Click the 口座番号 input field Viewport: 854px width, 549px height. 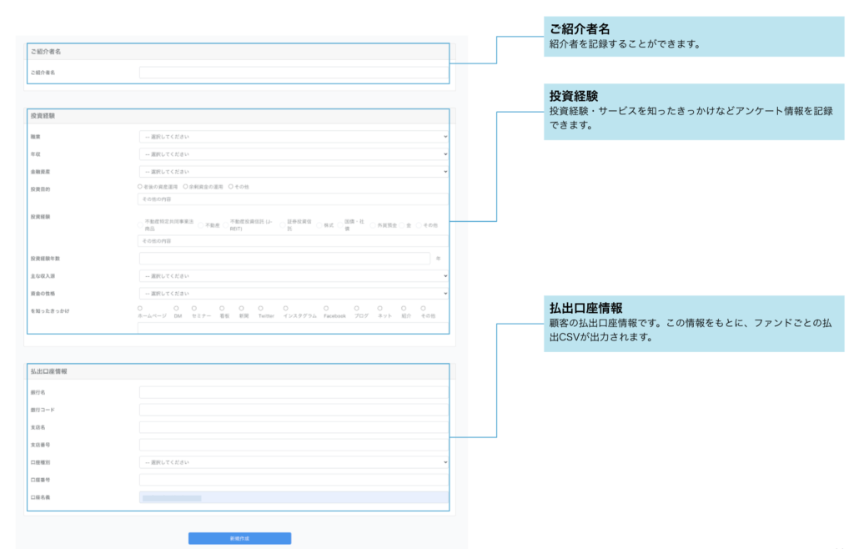coord(293,480)
